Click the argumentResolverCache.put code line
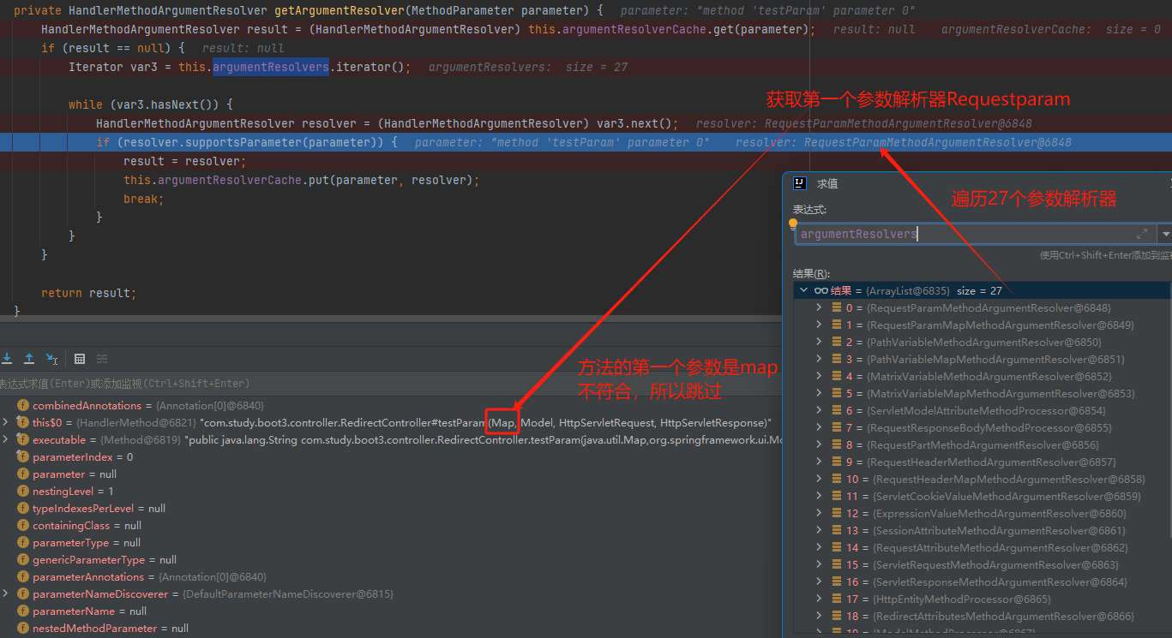 pyautogui.click(x=301, y=180)
